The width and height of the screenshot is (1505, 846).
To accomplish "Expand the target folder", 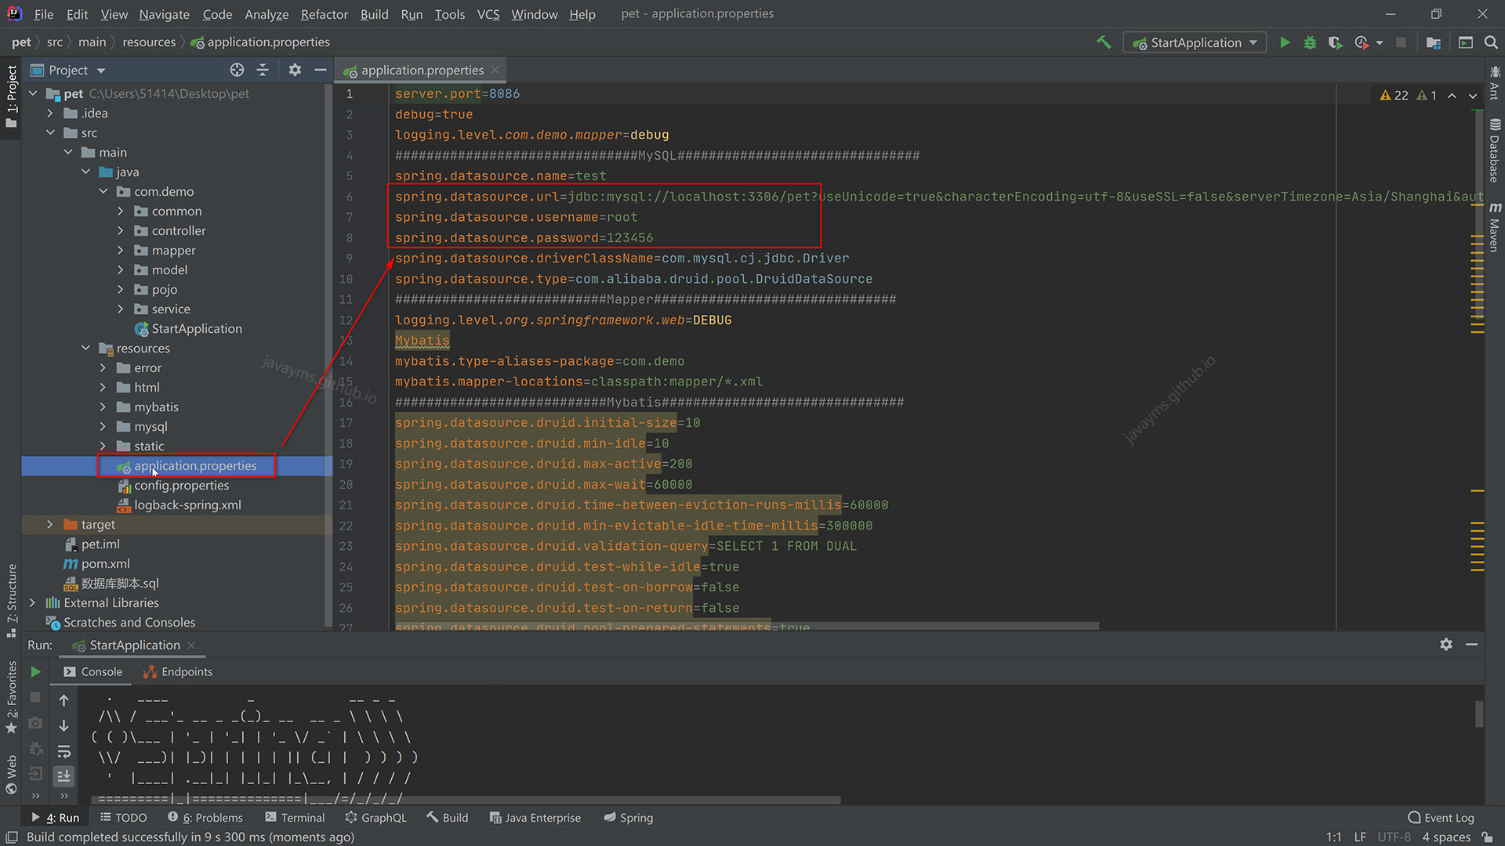I will click(x=50, y=524).
